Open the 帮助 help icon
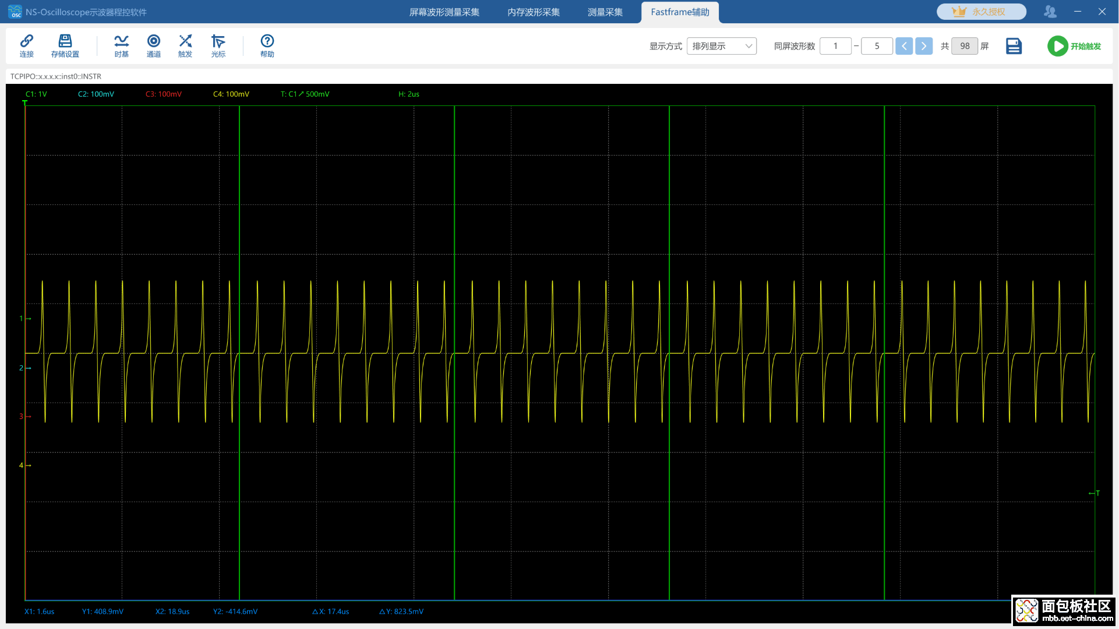The image size is (1119, 629). [267, 45]
